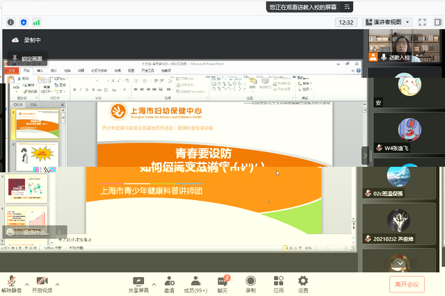The width and height of the screenshot is (445, 296).
Task: Collapse the participant video strip arrow
Action: pyautogui.click(x=365, y=156)
